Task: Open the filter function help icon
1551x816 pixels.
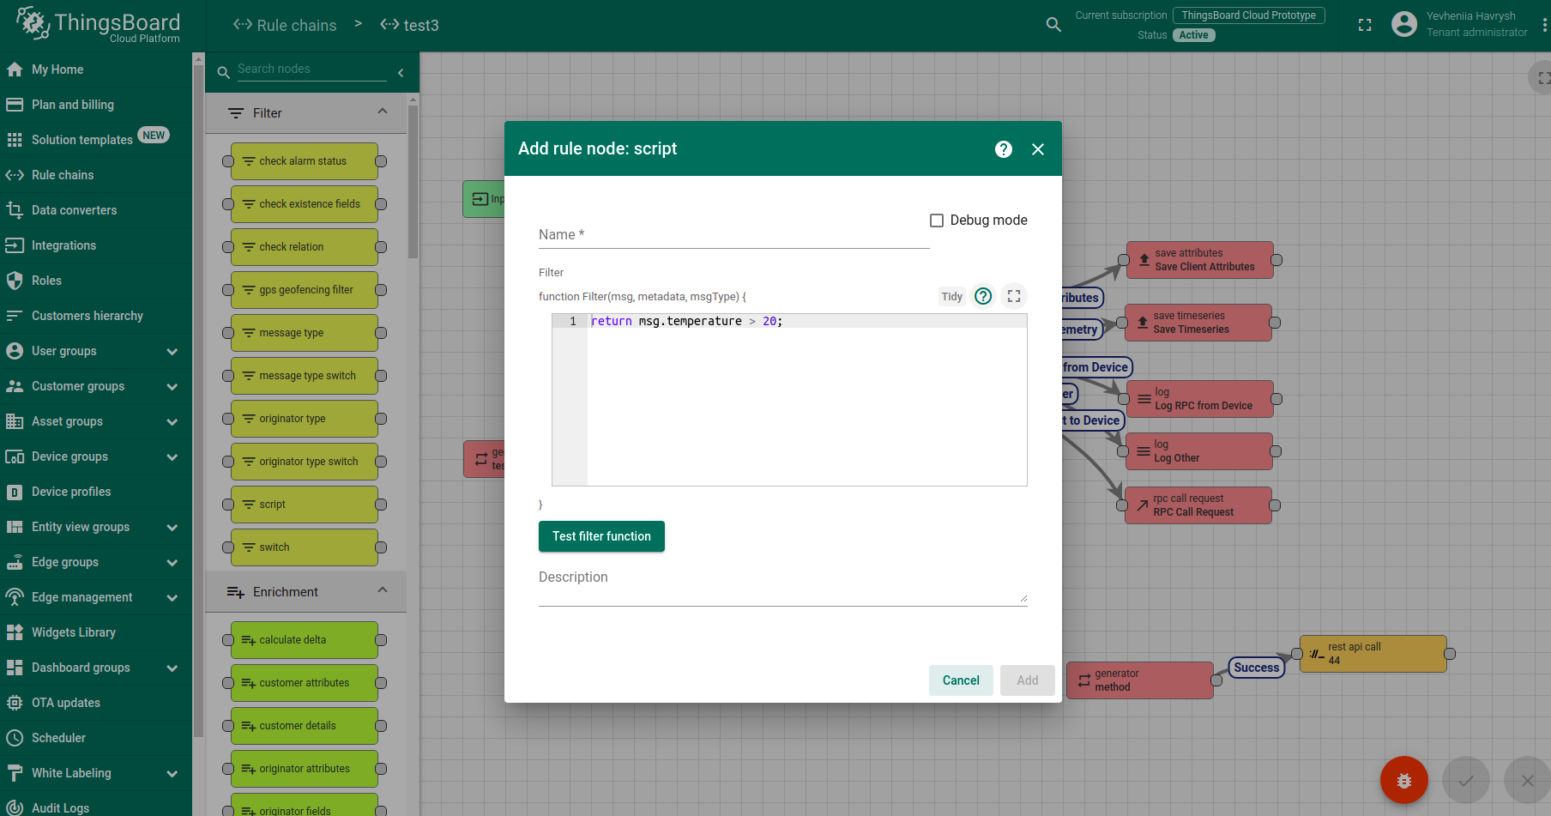Action: click(984, 296)
